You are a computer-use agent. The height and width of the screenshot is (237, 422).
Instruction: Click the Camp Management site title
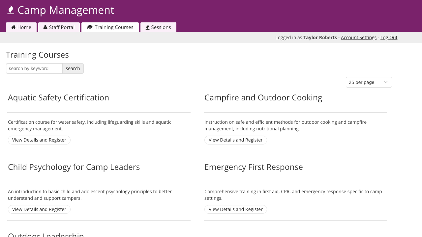[x=66, y=10]
